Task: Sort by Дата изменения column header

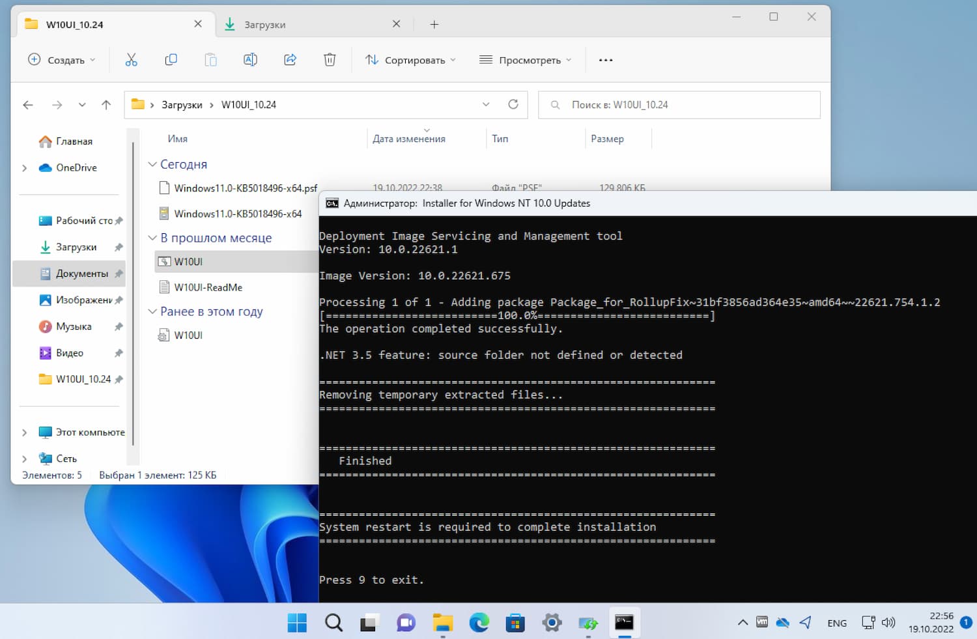Action: point(409,139)
